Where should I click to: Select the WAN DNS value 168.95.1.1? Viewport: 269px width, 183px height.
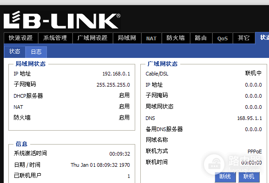249,118
